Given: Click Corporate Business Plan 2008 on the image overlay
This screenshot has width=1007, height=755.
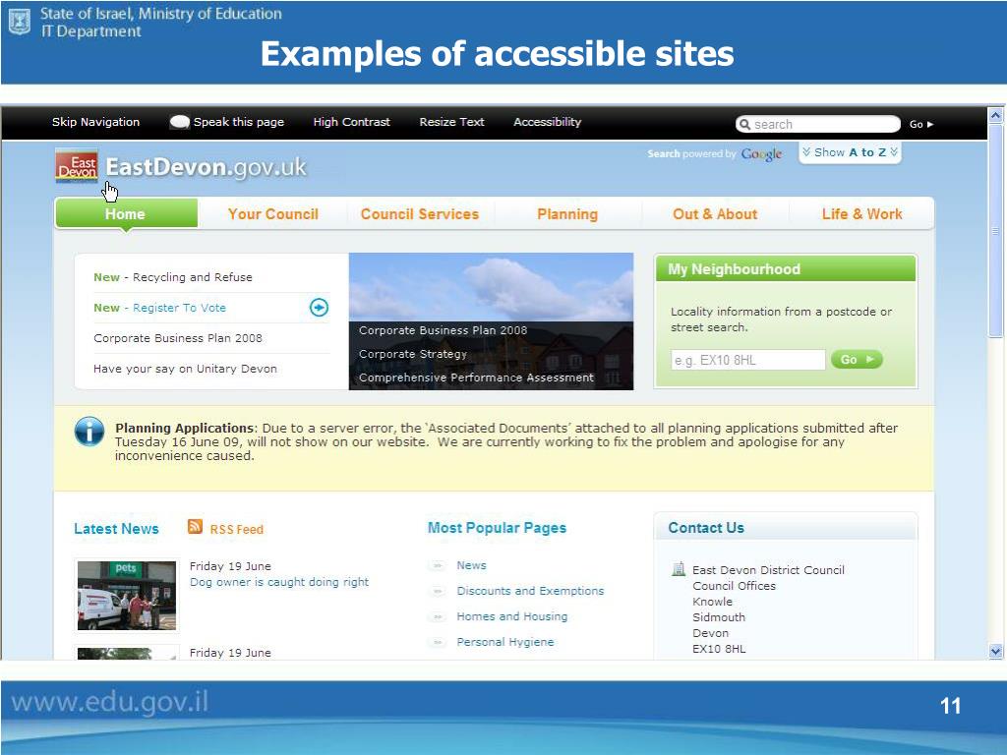Looking at the screenshot, I should tap(444, 330).
